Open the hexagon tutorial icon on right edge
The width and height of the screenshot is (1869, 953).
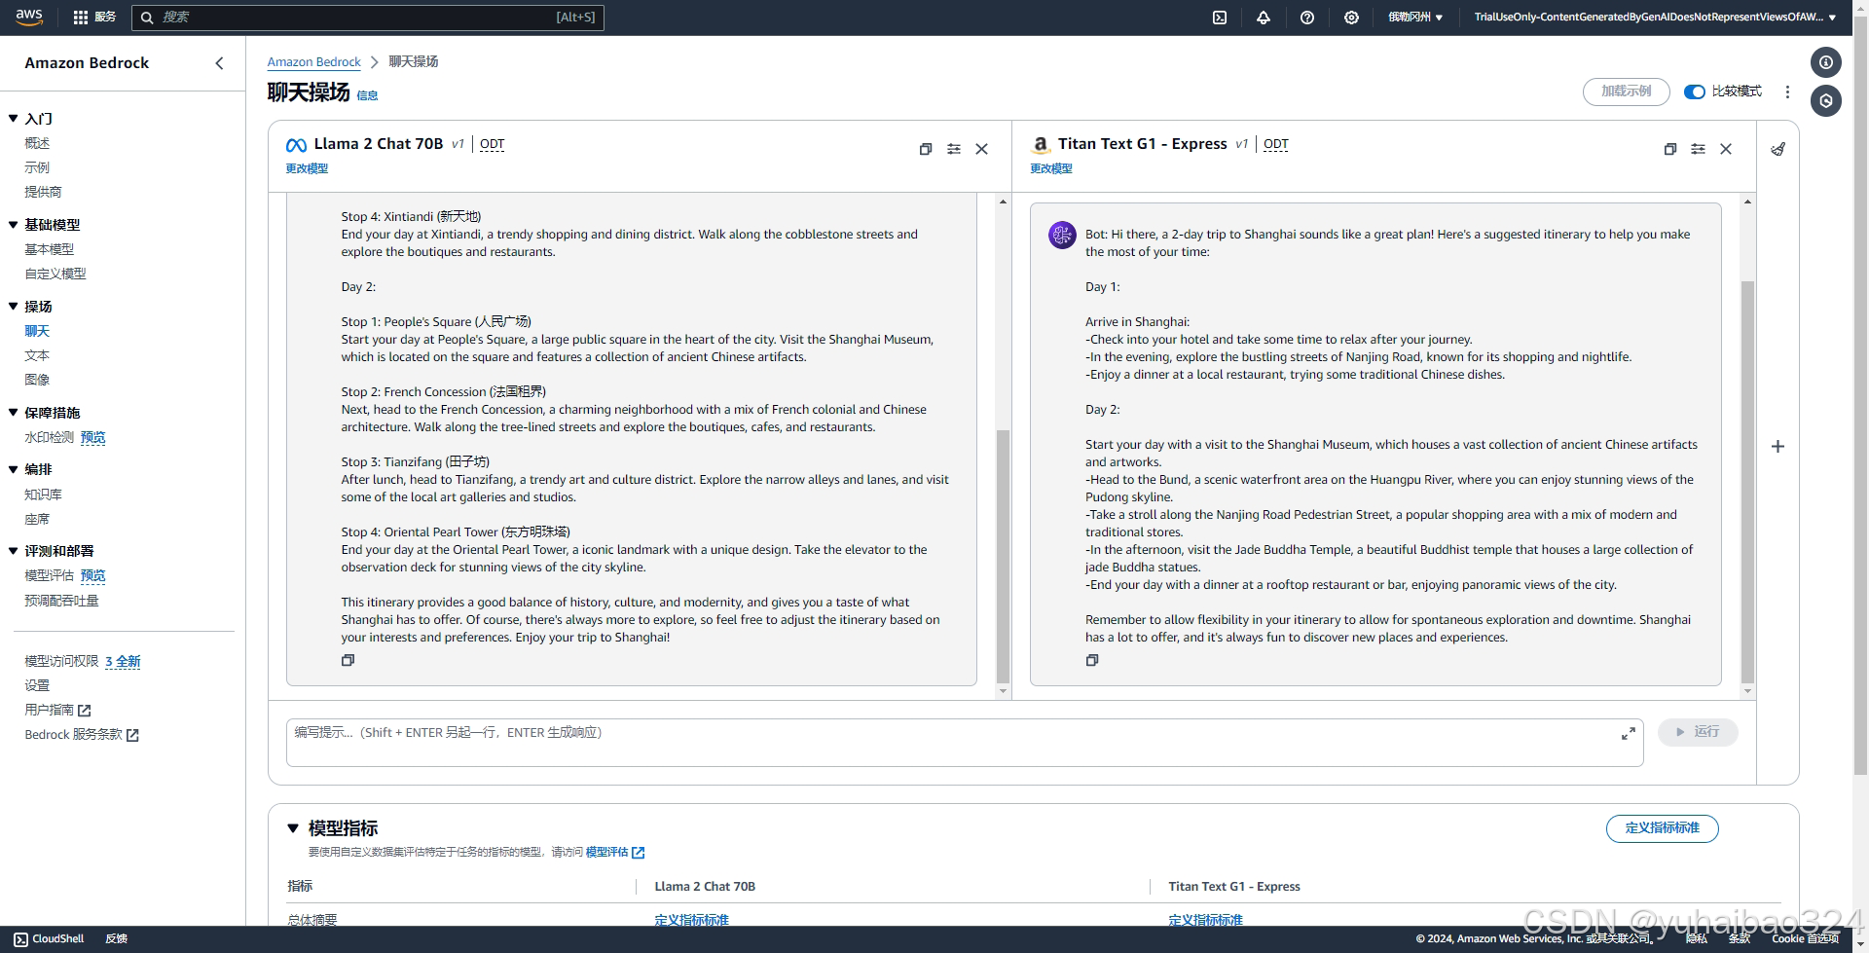[1826, 100]
